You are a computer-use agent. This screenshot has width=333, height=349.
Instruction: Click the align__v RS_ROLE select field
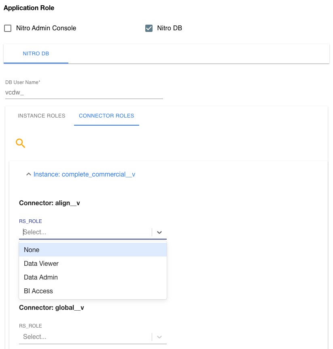86,232
